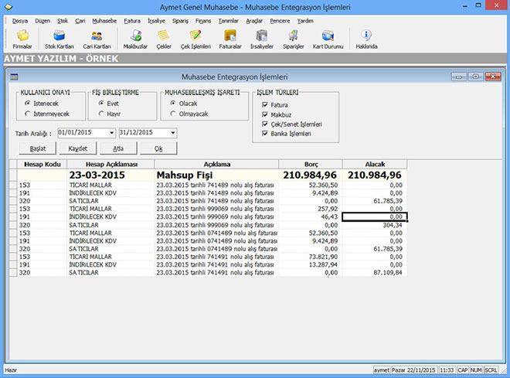510x378 pixels.
Task: Click the Başlat button
Action: [38, 148]
